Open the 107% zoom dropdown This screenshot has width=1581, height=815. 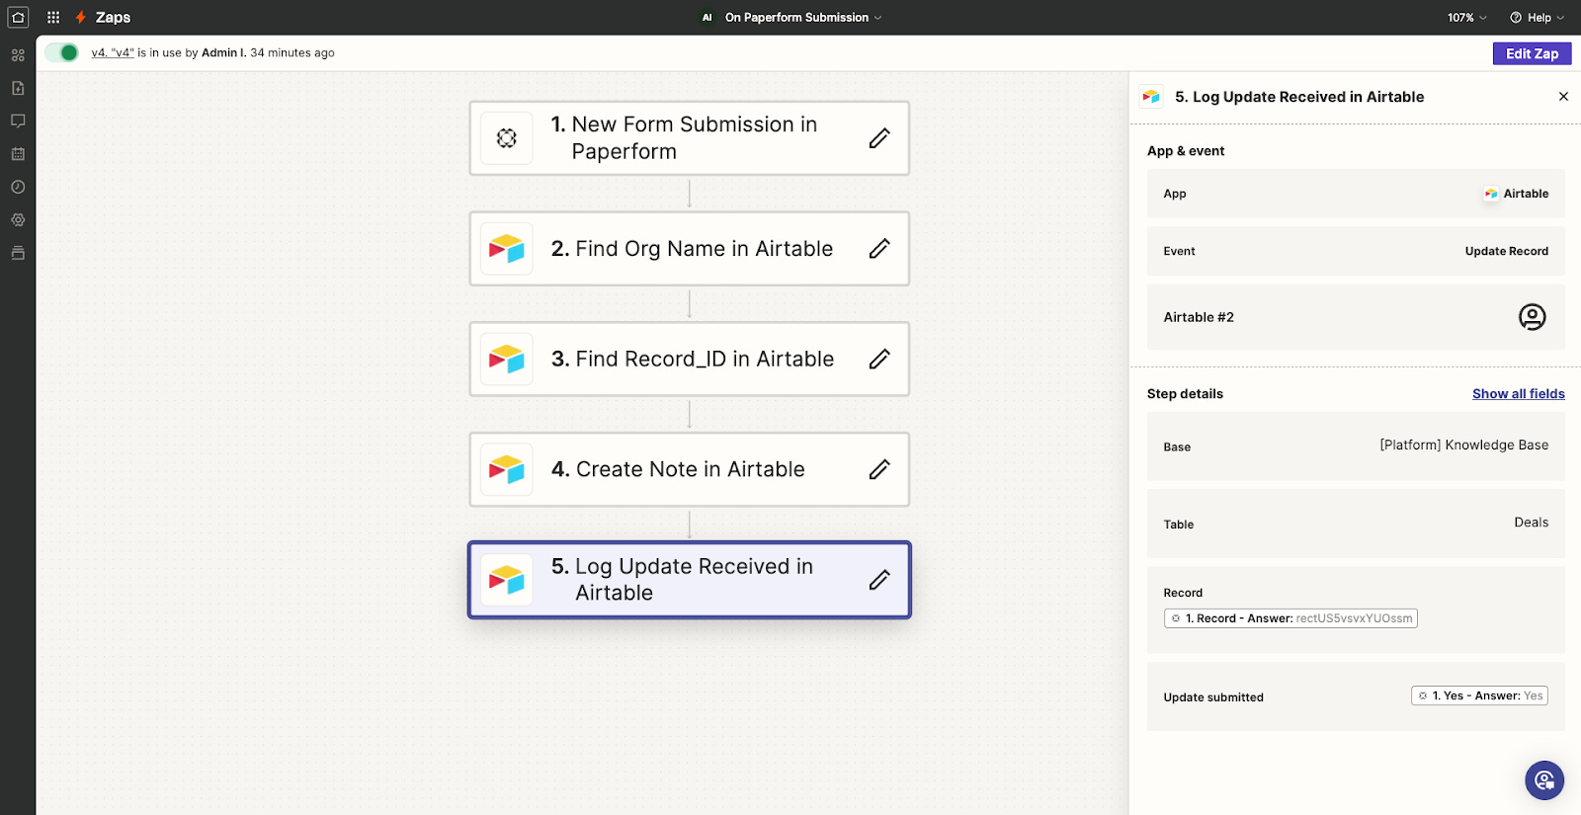pos(1467,18)
